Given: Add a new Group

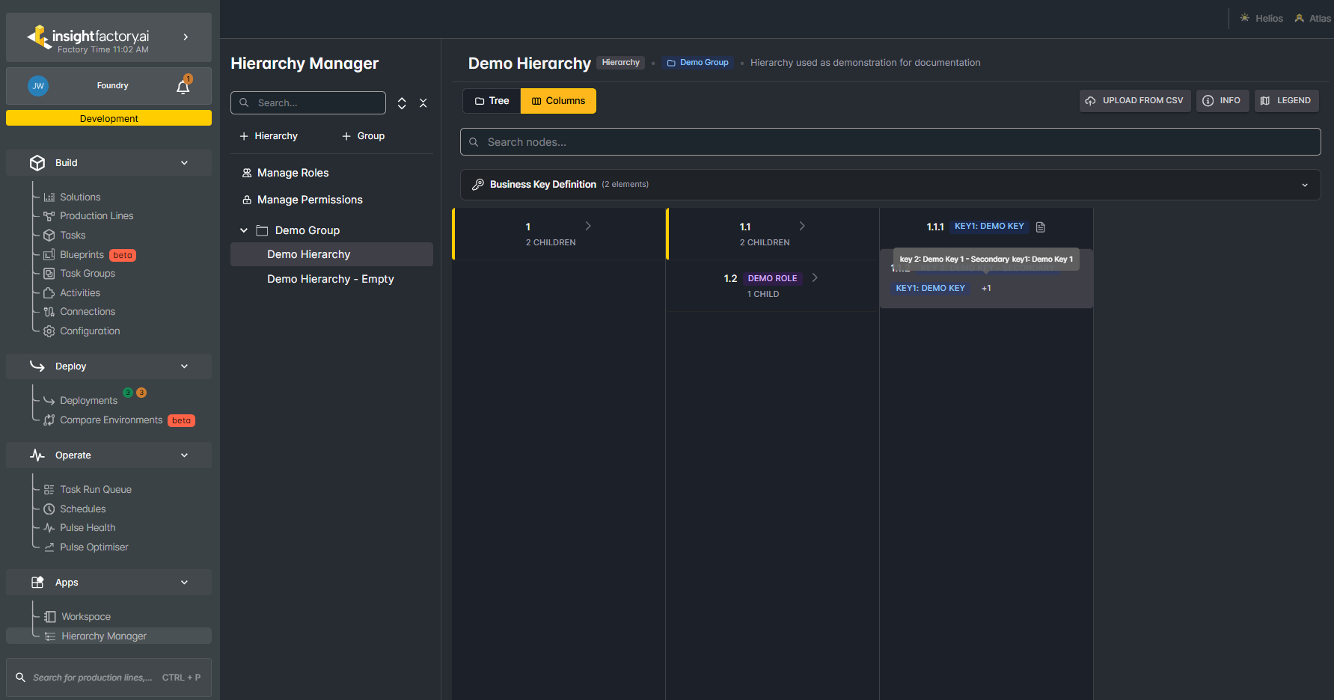Looking at the screenshot, I should tap(364, 136).
